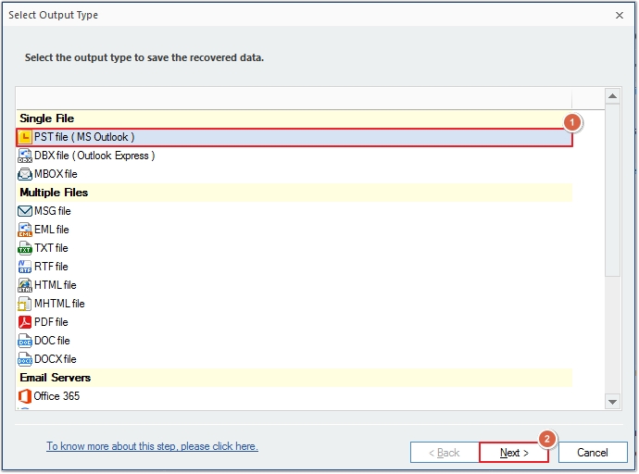Click the MHTML file icon
The height and width of the screenshot is (474, 639).
tap(25, 304)
